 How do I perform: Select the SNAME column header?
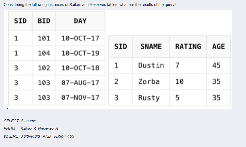(151, 47)
